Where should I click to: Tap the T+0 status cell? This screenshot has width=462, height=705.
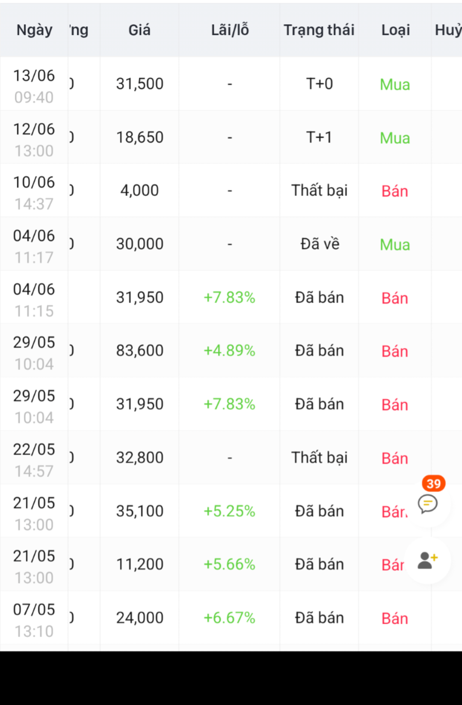click(319, 84)
